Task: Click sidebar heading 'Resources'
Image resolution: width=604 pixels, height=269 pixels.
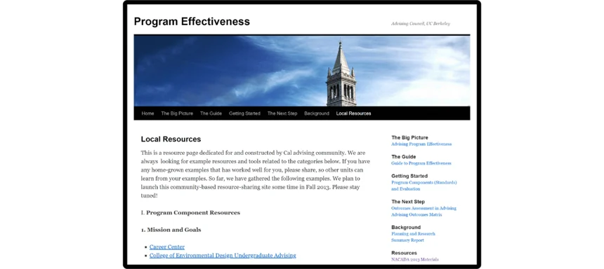Action: tap(404, 253)
